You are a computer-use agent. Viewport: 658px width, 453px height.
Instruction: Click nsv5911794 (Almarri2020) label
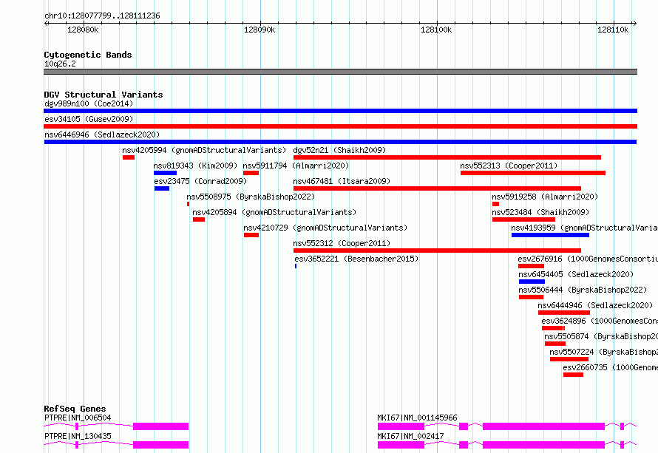click(296, 166)
